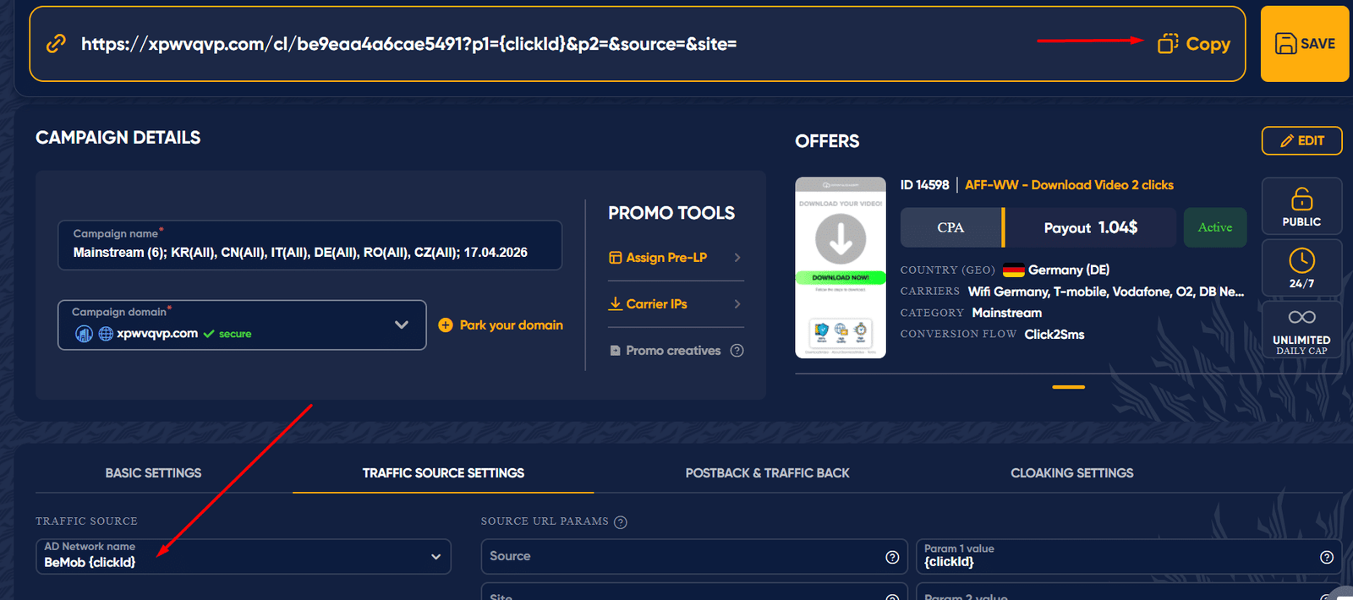This screenshot has width=1353, height=600.
Task: Click the link chain icon beside URL
Action: tap(56, 44)
